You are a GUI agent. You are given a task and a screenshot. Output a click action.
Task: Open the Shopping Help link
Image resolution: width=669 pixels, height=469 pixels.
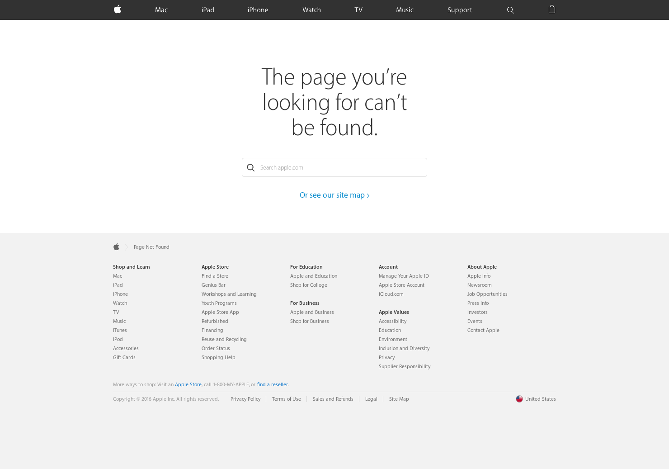218,357
